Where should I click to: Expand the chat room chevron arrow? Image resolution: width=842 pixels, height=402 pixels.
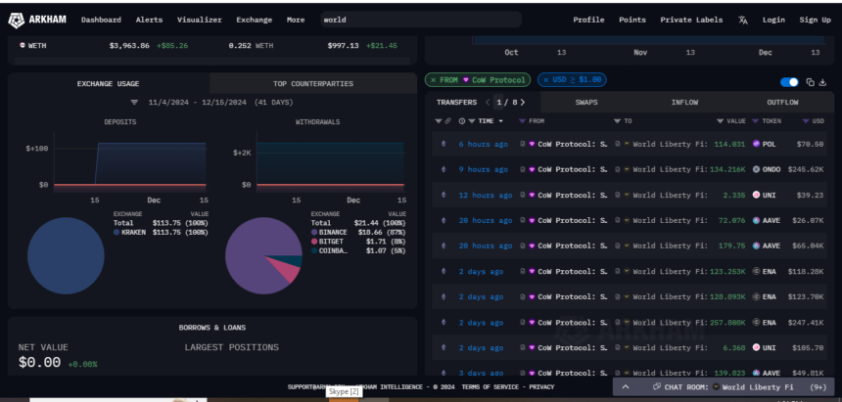[626, 387]
